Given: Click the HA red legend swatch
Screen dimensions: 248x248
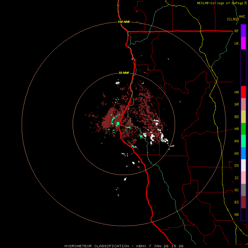Looking at the screenshot, I should coord(243,92).
